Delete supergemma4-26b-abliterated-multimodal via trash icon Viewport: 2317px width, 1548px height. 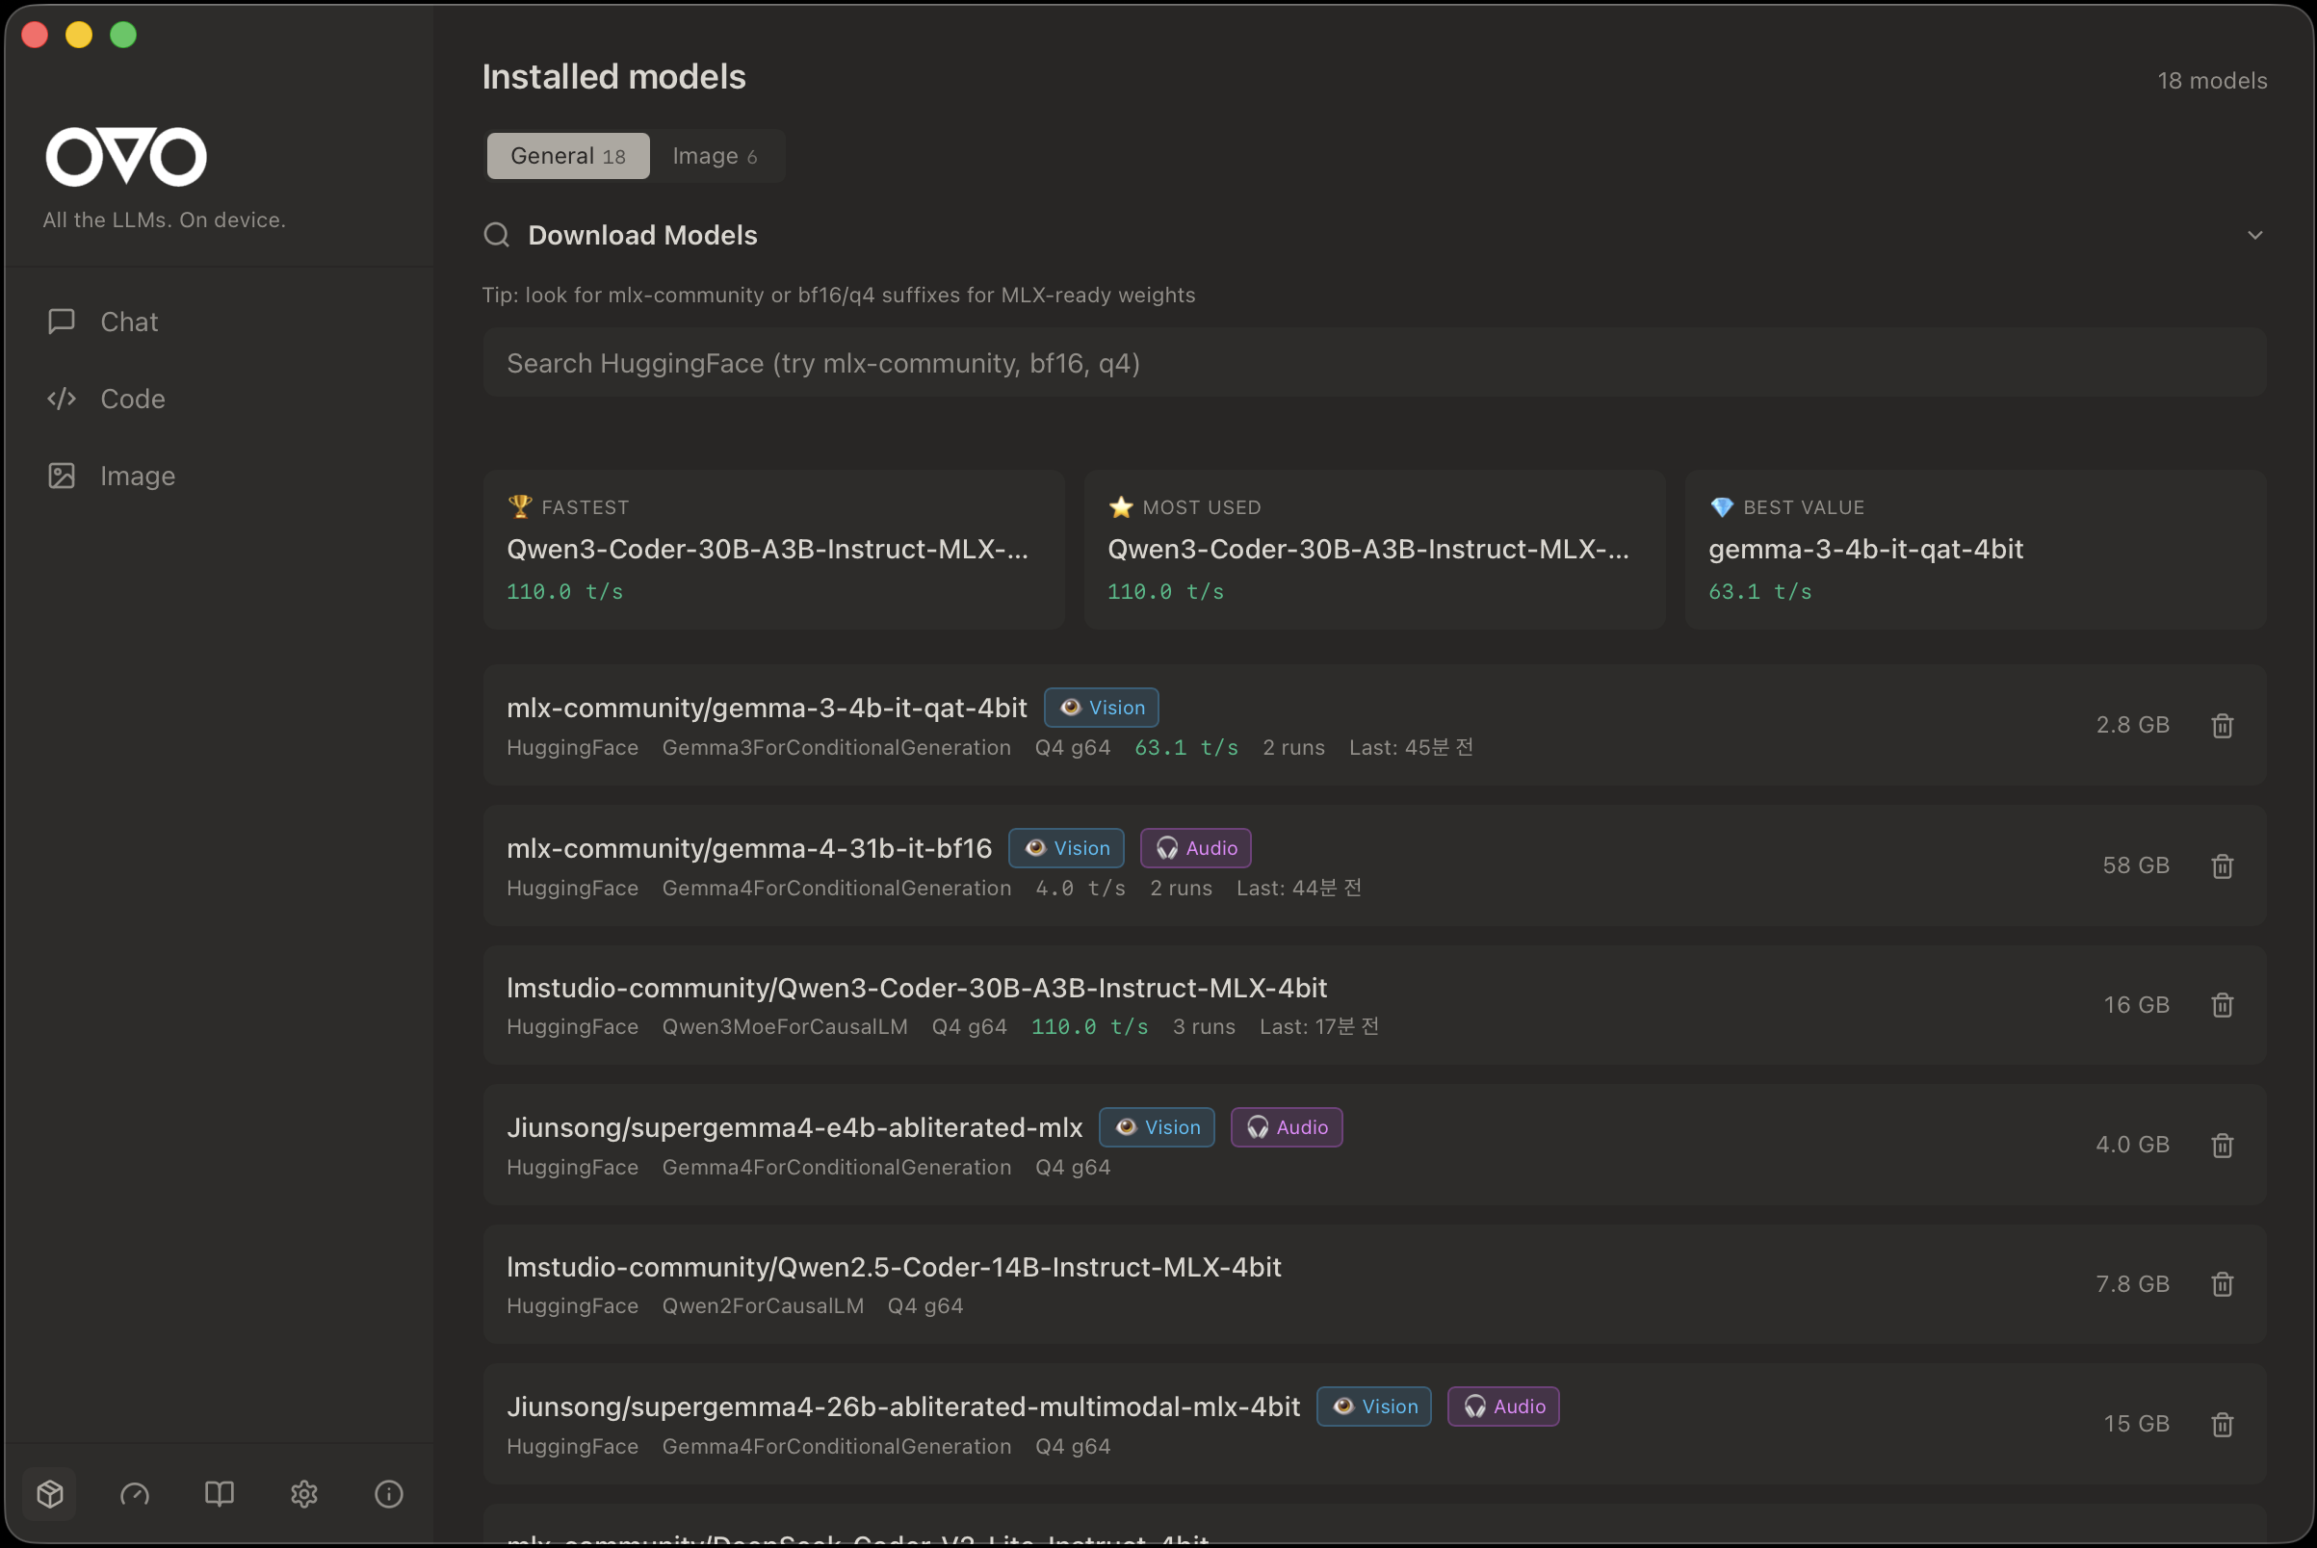click(2223, 1424)
